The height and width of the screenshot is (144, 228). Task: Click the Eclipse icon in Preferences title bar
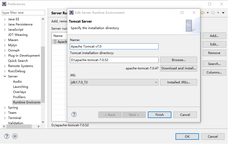[x=4, y=4]
